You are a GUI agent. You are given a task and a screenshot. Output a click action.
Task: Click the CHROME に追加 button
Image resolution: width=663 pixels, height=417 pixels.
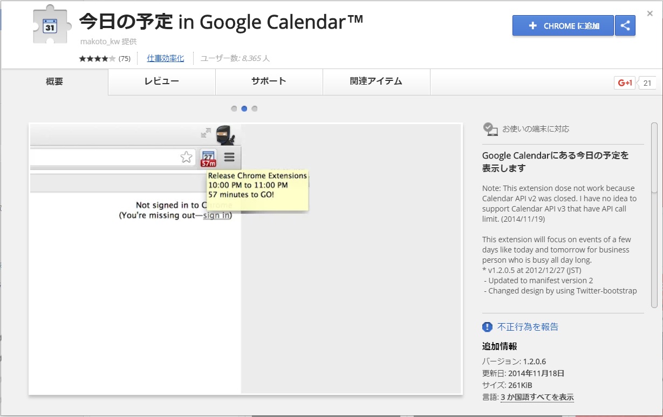point(563,25)
